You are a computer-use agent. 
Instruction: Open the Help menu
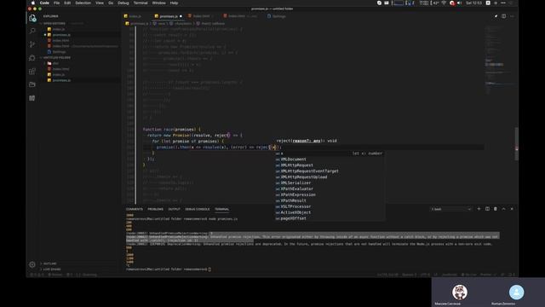[174, 3]
